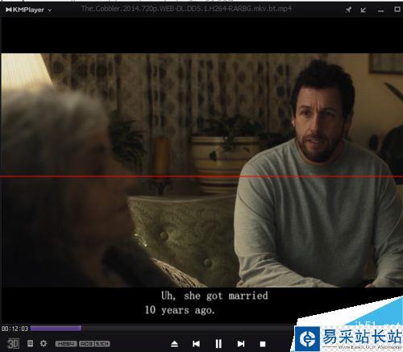Open the control box gear icon
403x352 pixels.
point(44,343)
